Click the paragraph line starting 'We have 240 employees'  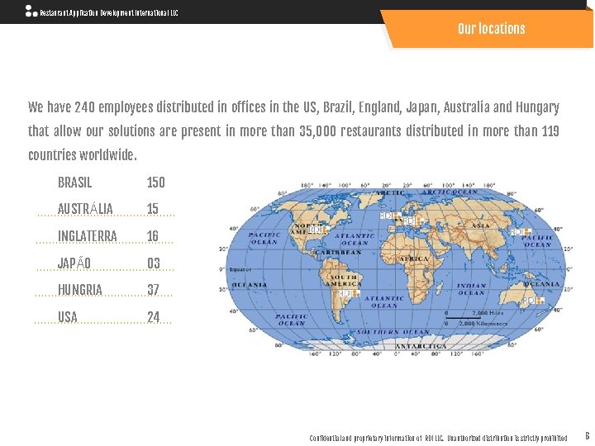(293, 107)
